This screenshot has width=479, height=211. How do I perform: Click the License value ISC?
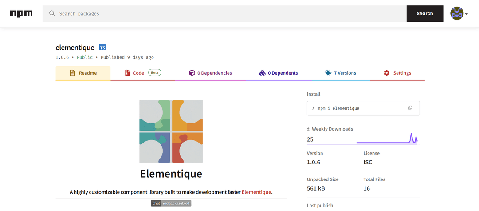(x=368, y=163)
